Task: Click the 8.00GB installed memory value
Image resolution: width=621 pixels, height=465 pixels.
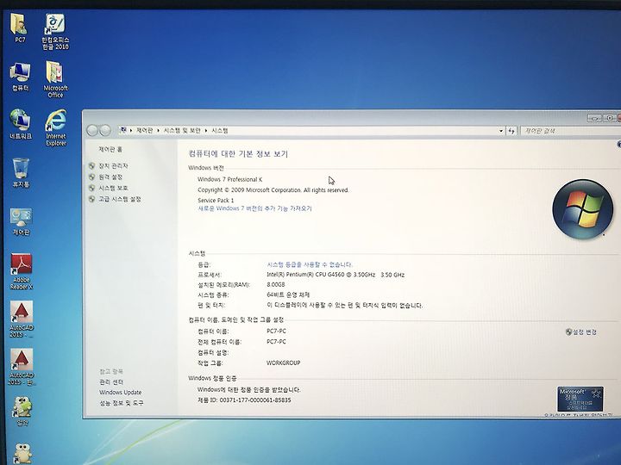Action: click(x=276, y=285)
